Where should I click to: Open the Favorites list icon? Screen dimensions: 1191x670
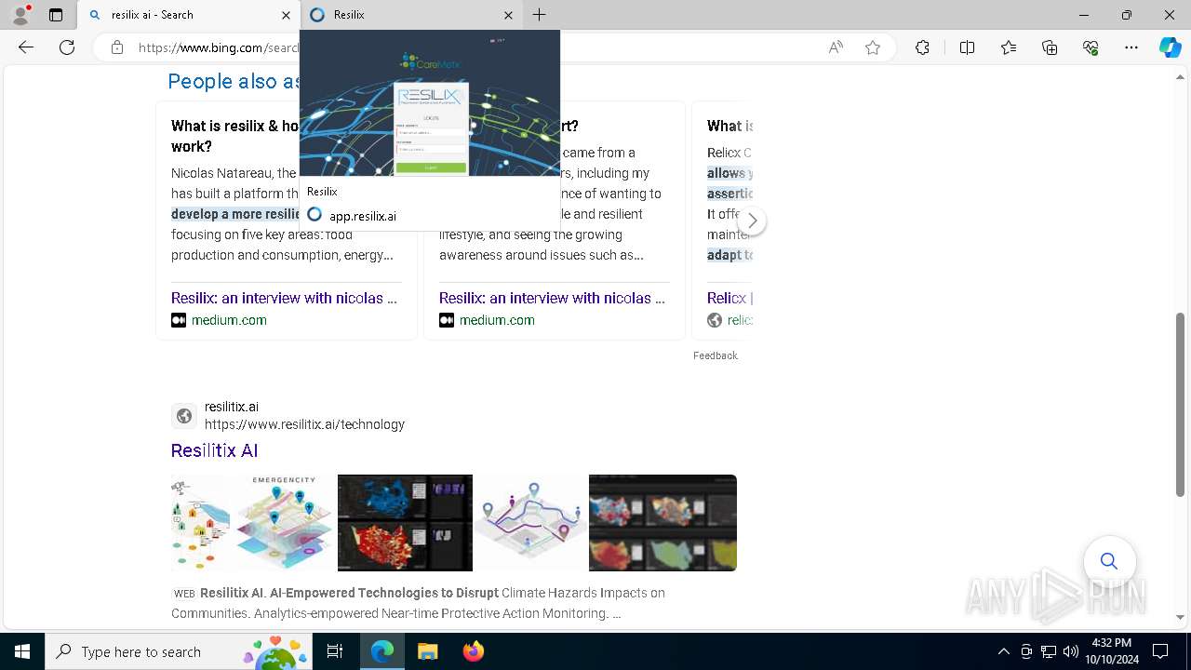tap(1009, 47)
